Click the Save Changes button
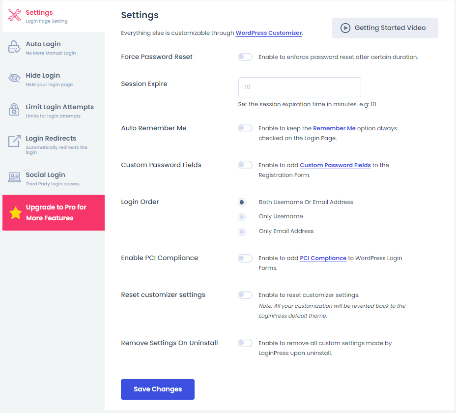This screenshot has height=413, width=456. (158, 389)
